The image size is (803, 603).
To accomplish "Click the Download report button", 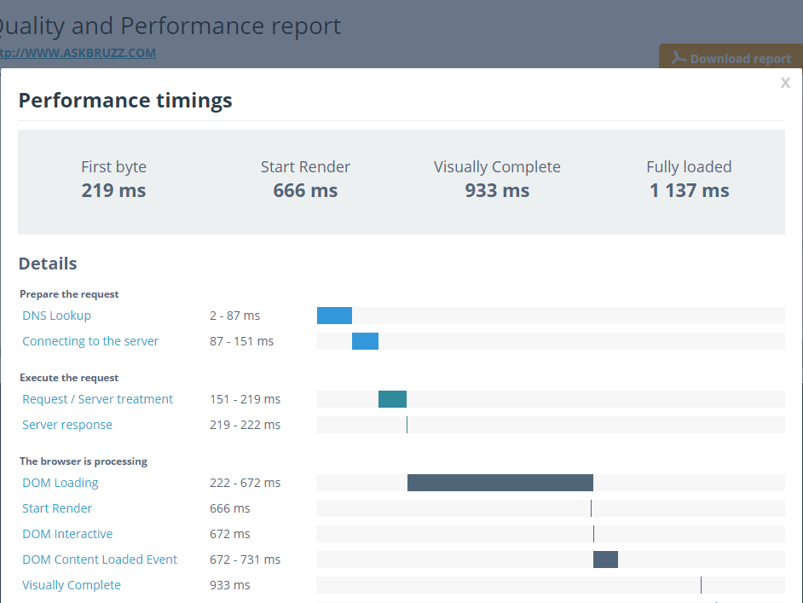I will pos(731,58).
